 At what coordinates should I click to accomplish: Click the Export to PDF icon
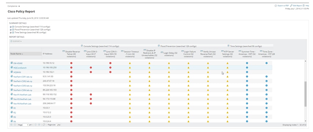tap(276, 6)
